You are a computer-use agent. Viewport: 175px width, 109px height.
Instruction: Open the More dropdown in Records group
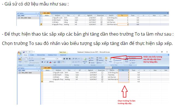99,63
